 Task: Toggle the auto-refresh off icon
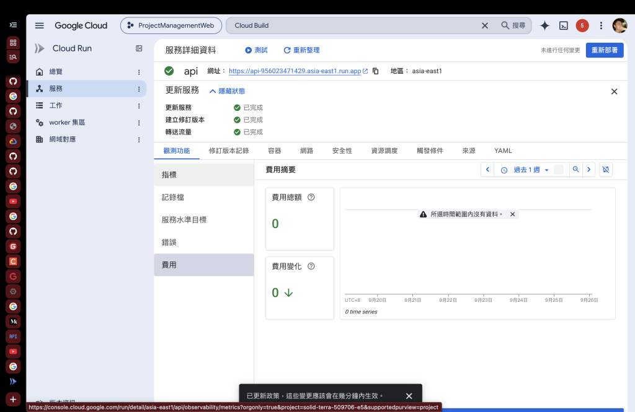605,170
